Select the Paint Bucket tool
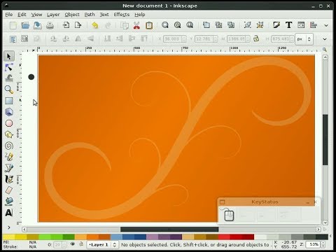Screen dimensions: 336x252 9,201
